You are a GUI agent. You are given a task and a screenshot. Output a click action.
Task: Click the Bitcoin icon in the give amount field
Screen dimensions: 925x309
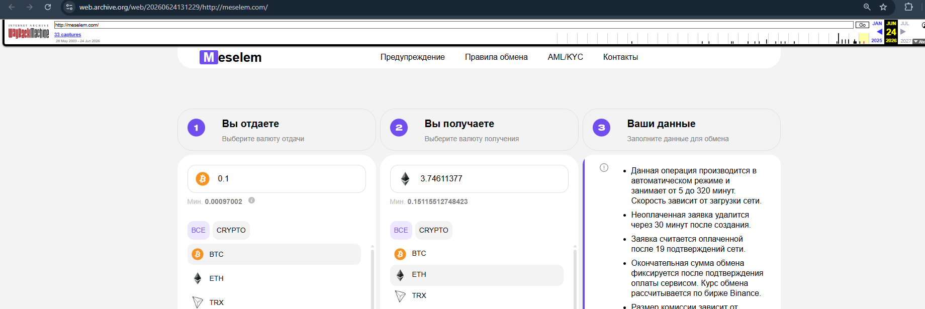pos(203,179)
